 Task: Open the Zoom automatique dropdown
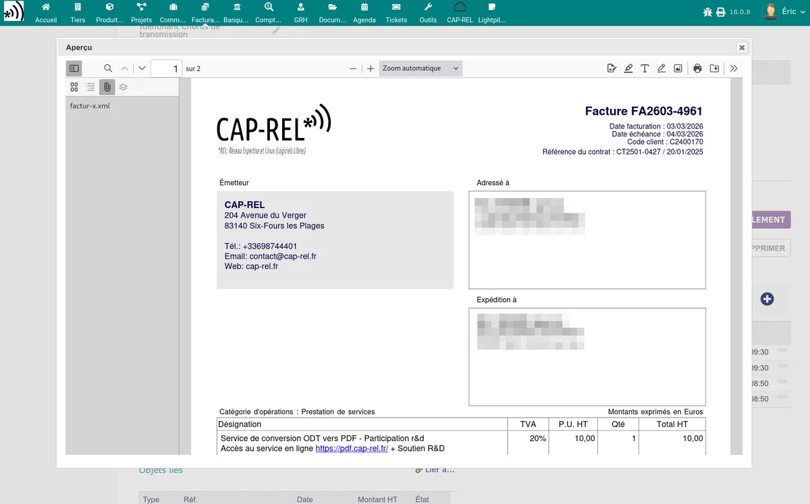point(421,68)
